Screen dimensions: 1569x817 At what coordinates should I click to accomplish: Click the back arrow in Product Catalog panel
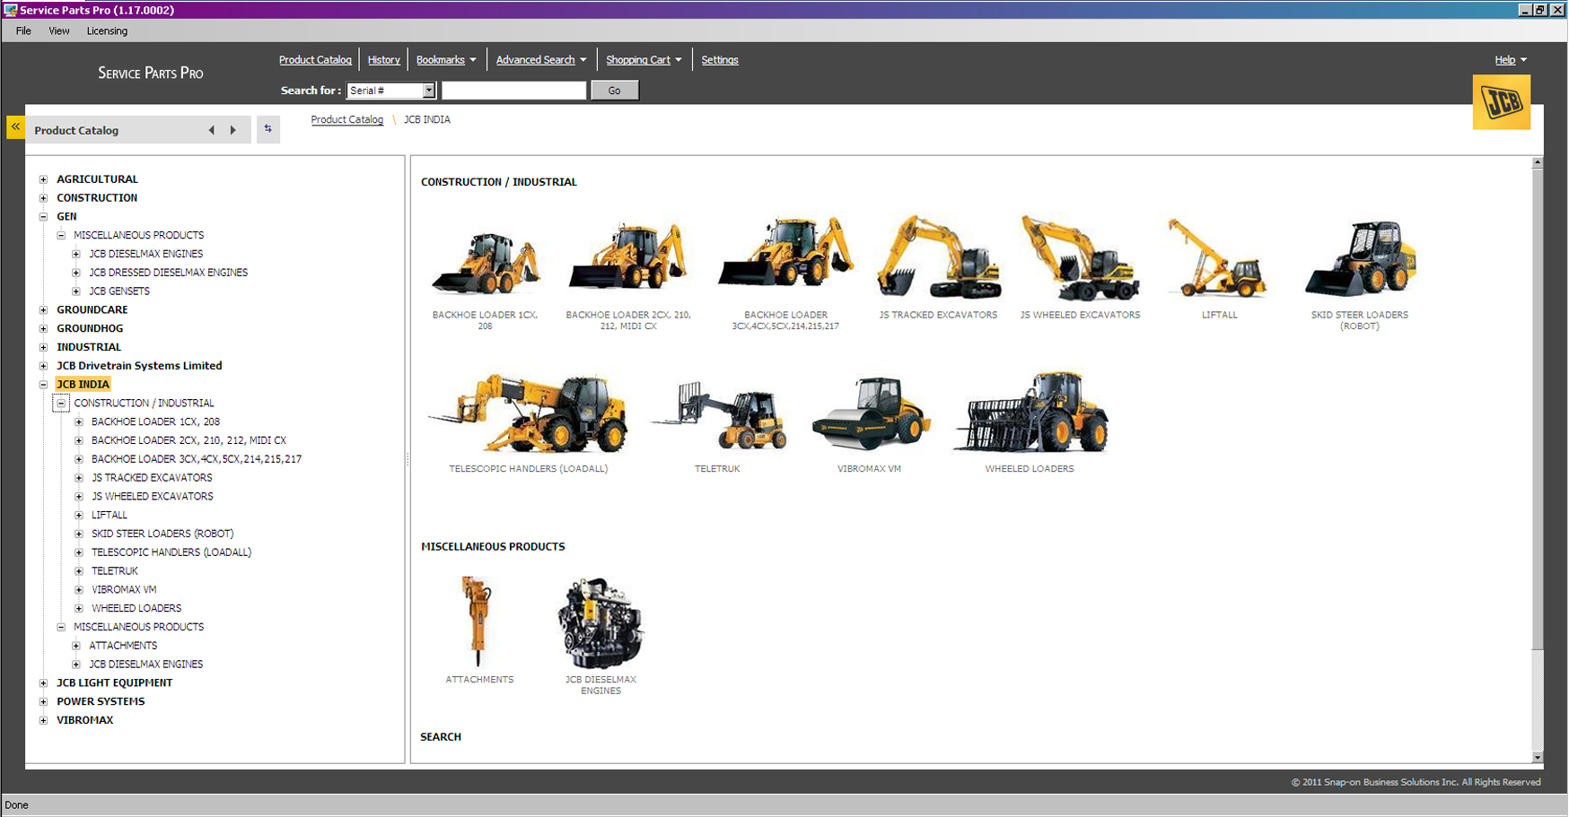coord(212,130)
